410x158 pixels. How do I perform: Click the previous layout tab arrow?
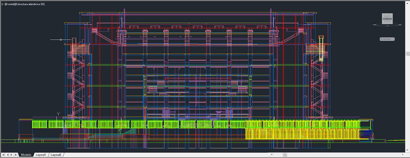click(8, 155)
